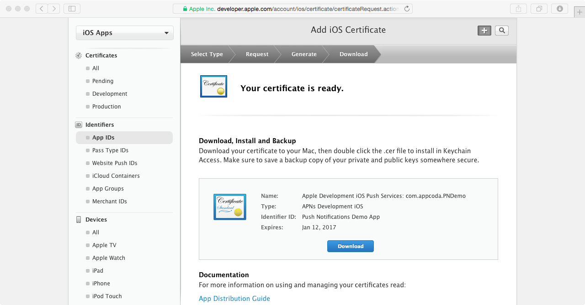The width and height of the screenshot is (585, 305).
Task: Open Merchant IDs
Action: tap(110, 202)
